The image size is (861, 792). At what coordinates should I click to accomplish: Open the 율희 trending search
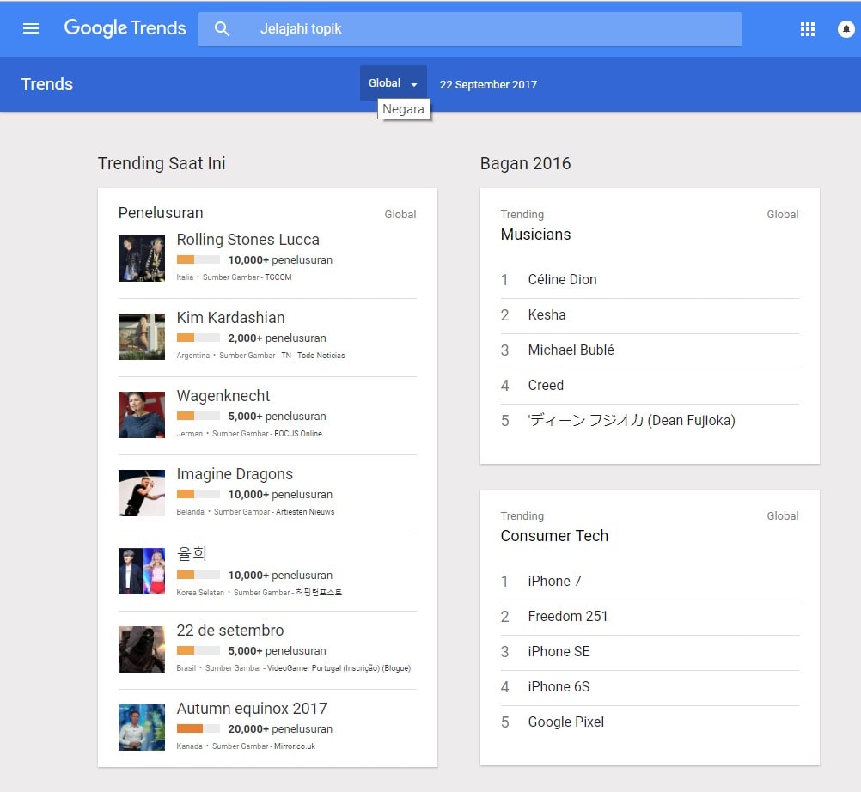coord(192,553)
